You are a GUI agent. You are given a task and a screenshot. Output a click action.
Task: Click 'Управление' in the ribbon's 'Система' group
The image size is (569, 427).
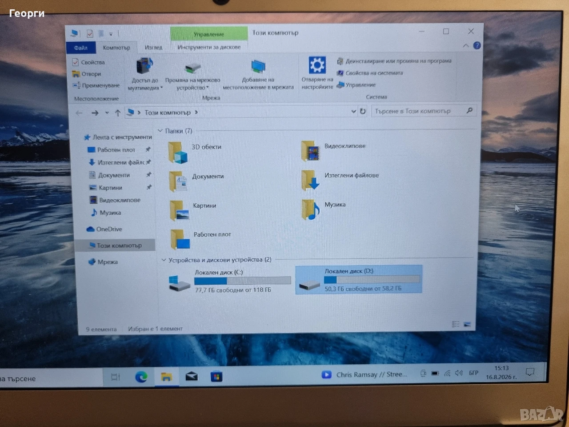coord(356,85)
